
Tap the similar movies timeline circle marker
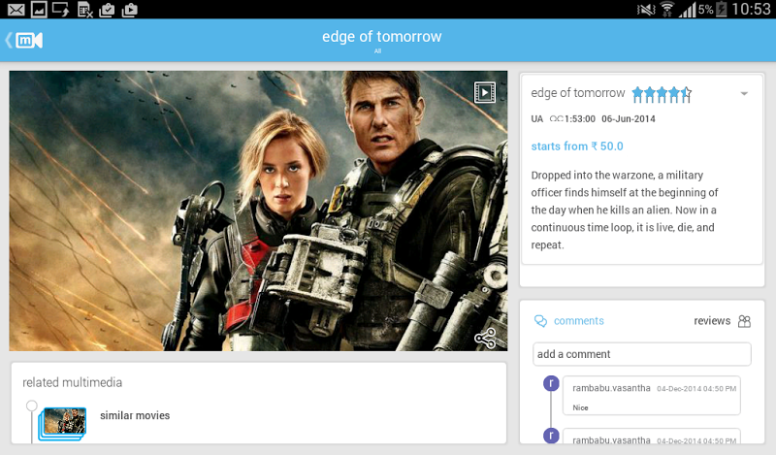(32, 406)
